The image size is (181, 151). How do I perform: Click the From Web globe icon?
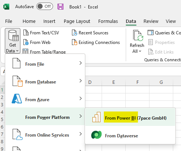pos(26,42)
